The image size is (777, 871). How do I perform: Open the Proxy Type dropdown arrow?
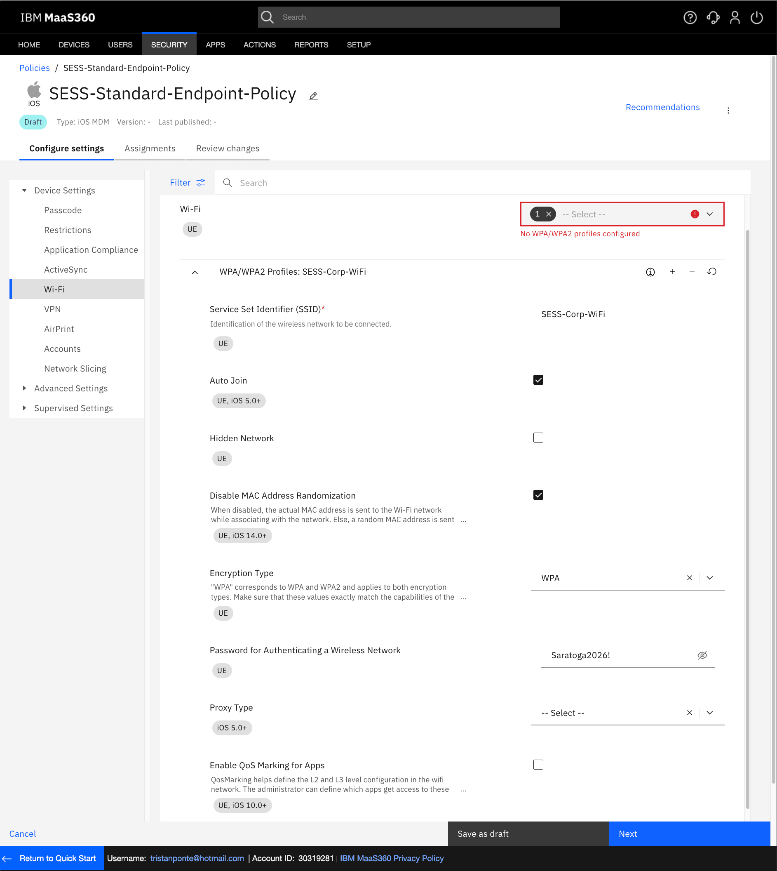tap(709, 713)
